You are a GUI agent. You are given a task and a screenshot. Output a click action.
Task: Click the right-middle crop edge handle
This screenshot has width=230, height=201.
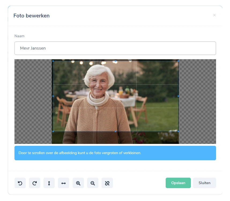pos(178,96)
